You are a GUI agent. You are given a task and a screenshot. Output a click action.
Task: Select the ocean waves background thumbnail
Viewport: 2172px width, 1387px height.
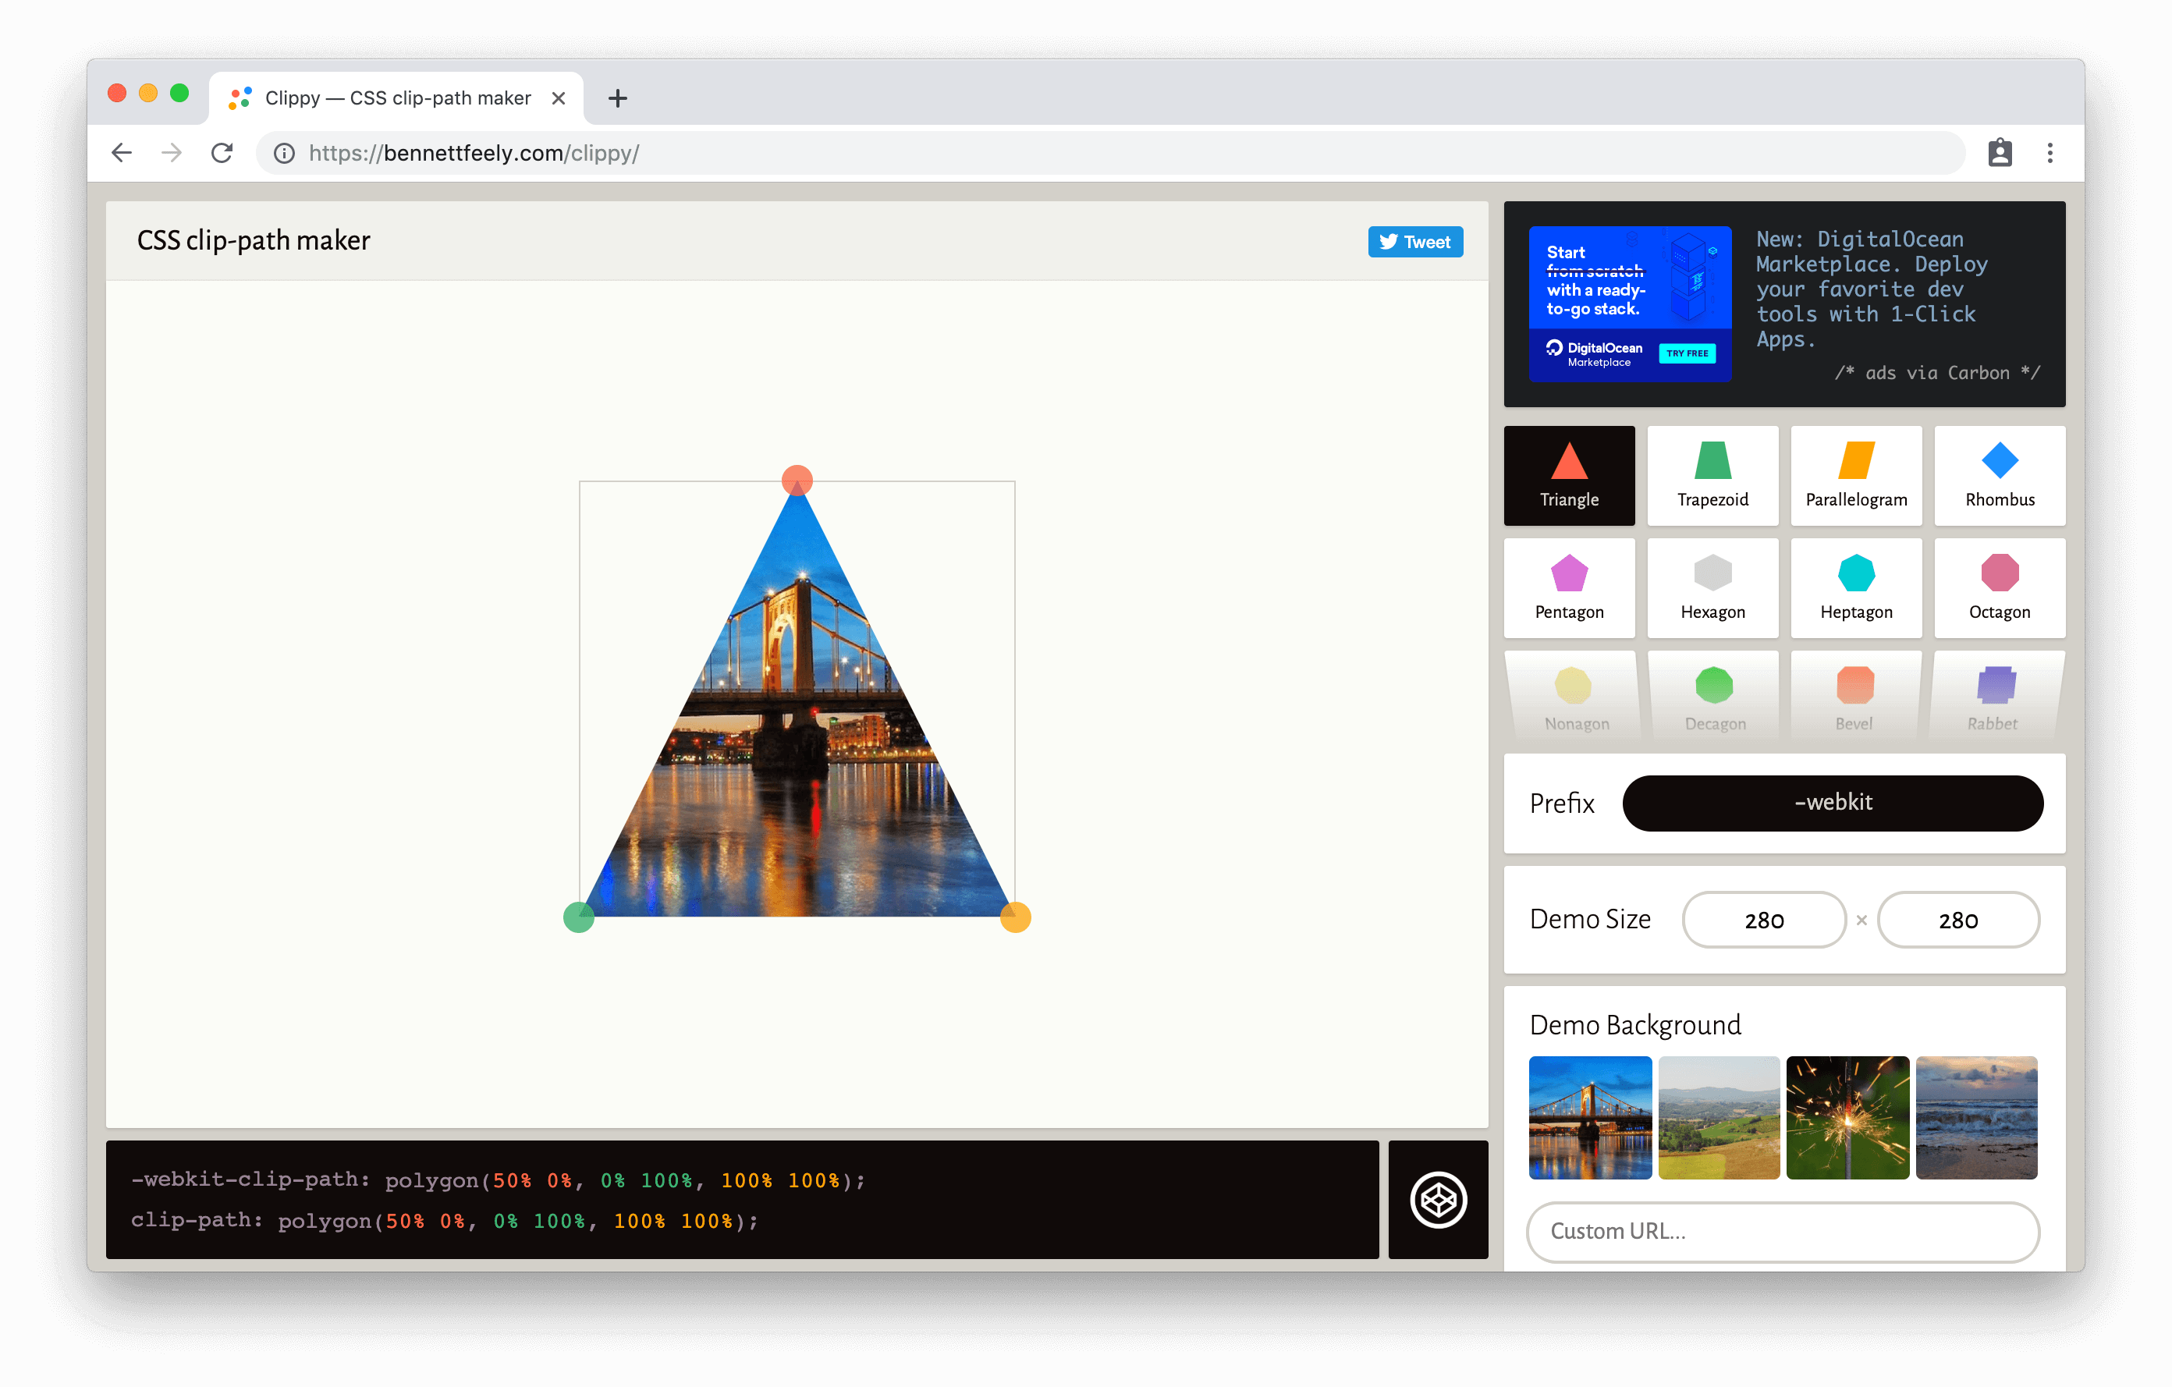coord(1975,1117)
